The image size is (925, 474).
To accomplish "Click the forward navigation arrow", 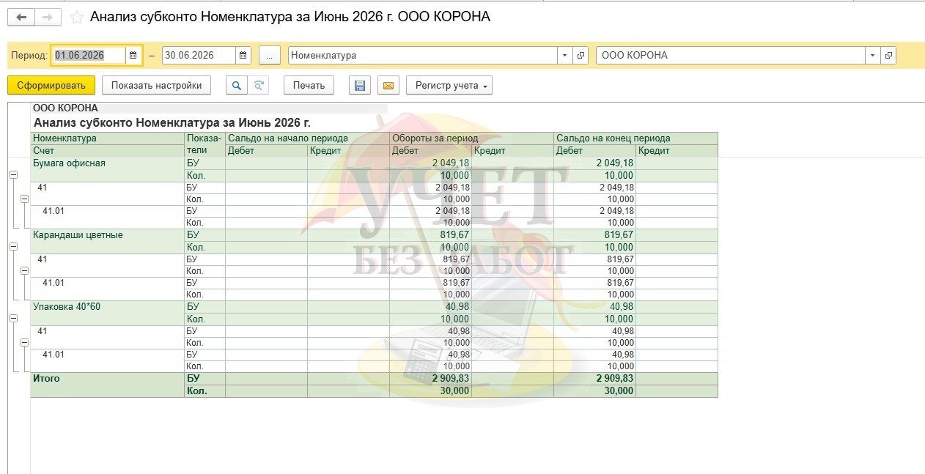I will point(48,17).
